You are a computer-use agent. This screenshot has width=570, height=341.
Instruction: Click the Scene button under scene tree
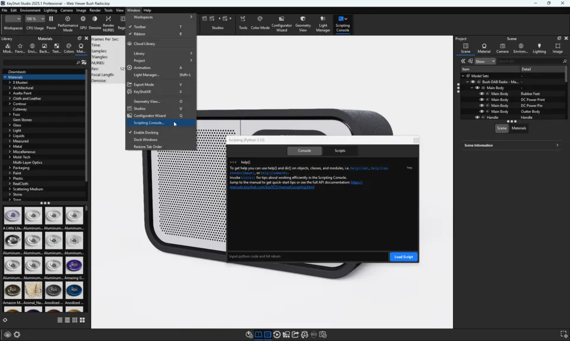click(502, 128)
